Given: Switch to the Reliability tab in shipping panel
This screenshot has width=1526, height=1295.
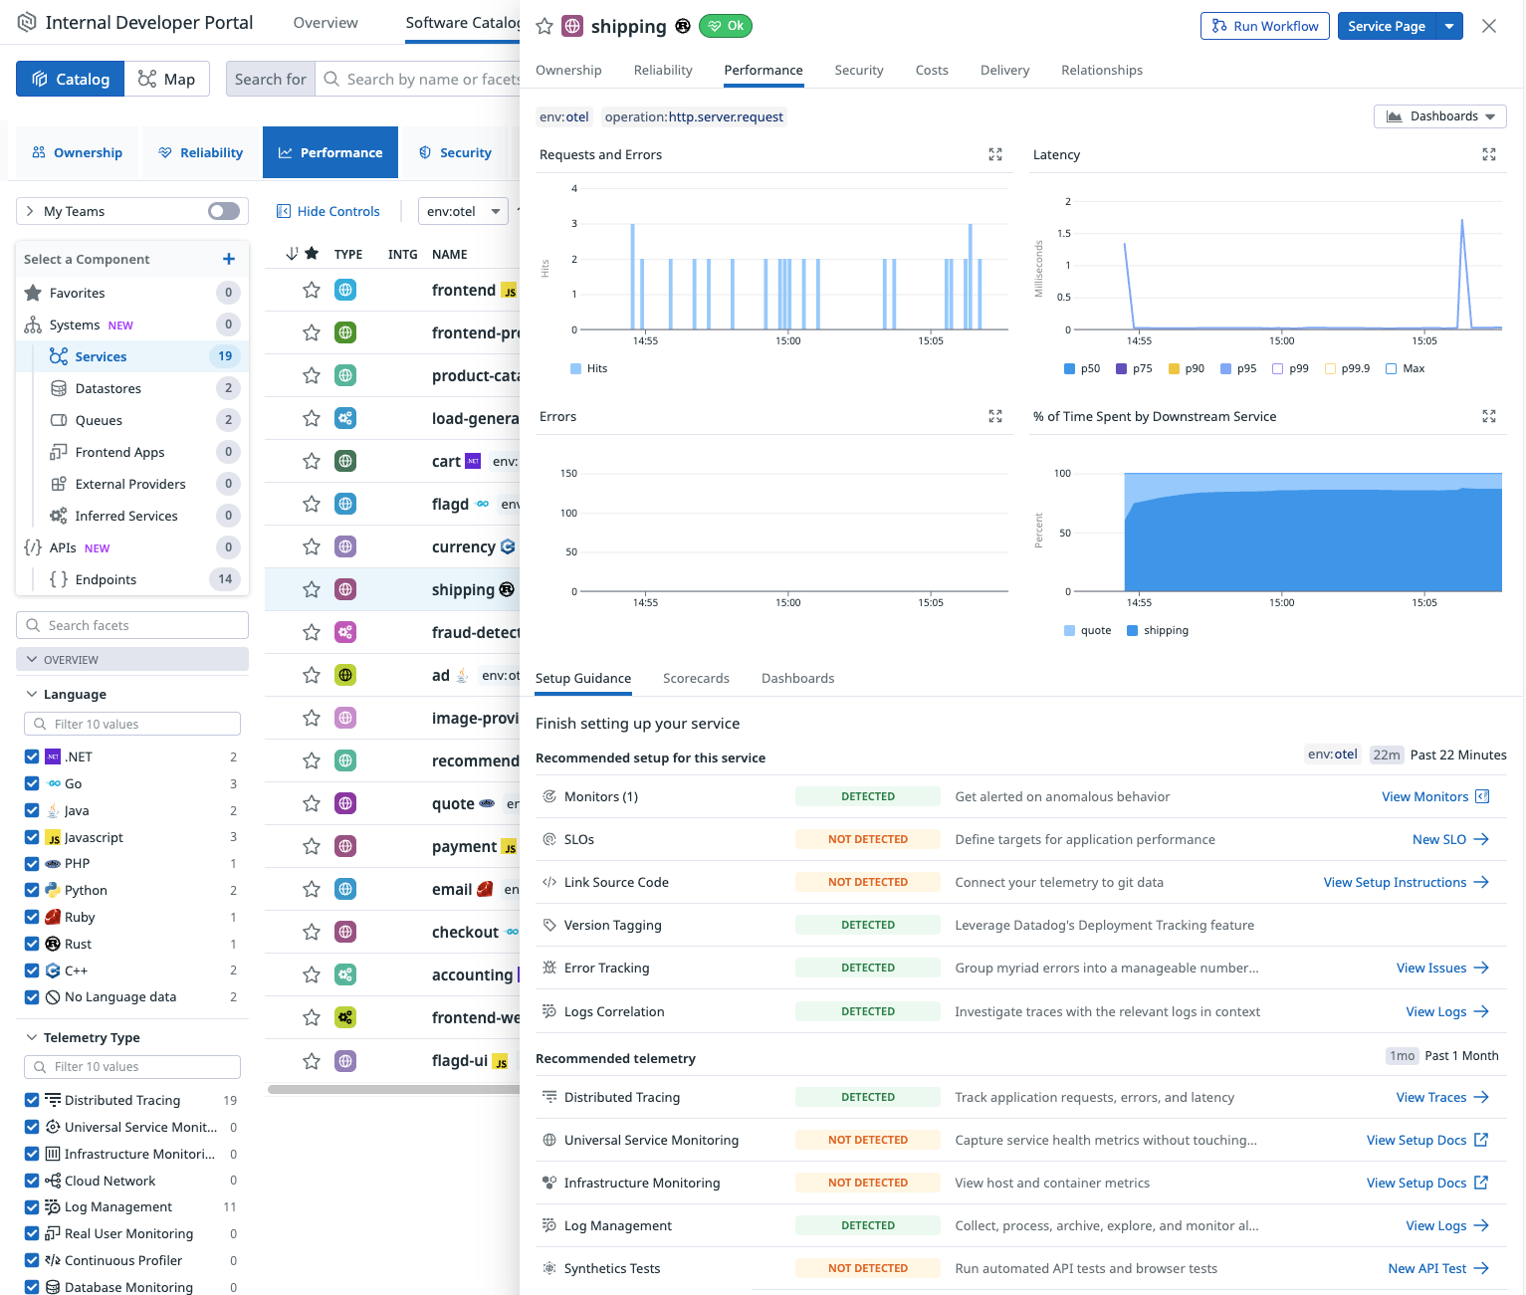Looking at the screenshot, I should coord(663,70).
